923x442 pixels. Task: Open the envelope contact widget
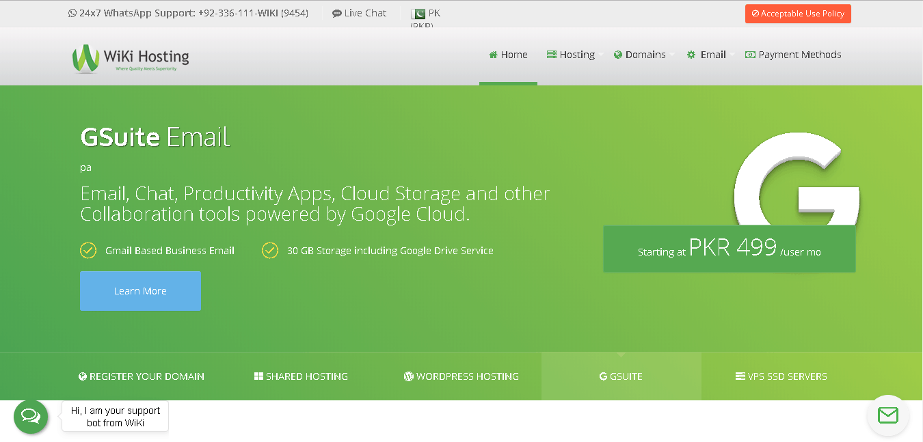[887, 415]
